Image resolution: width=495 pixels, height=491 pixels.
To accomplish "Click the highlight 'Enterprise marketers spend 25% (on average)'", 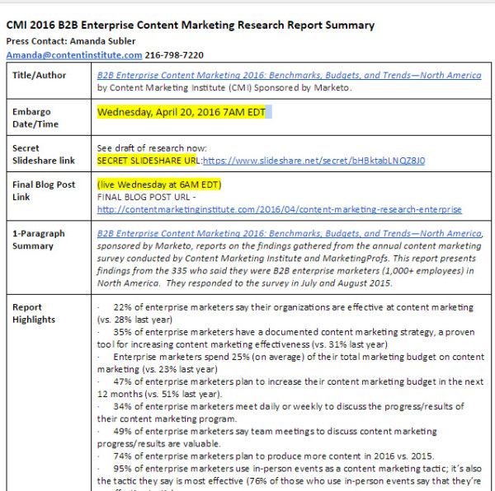I will pyautogui.click(x=209, y=357).
